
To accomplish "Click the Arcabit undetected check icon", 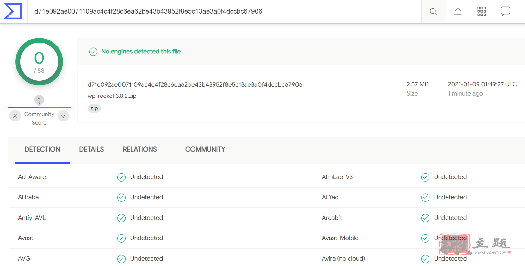I will [425, 218].
